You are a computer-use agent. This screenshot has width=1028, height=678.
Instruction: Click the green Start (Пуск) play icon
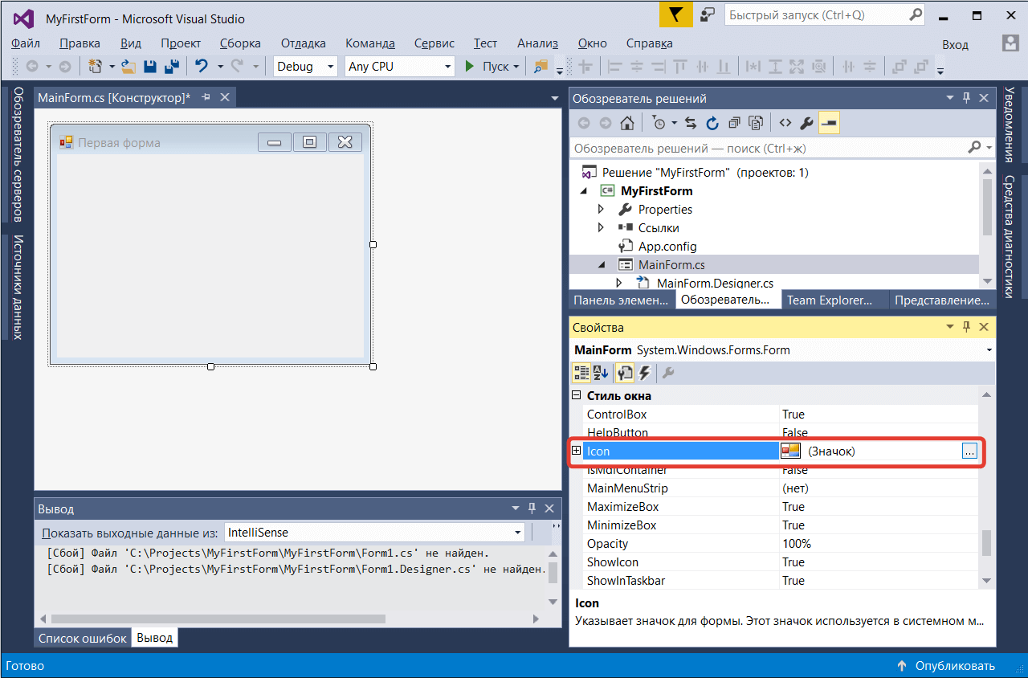(470, 67)
